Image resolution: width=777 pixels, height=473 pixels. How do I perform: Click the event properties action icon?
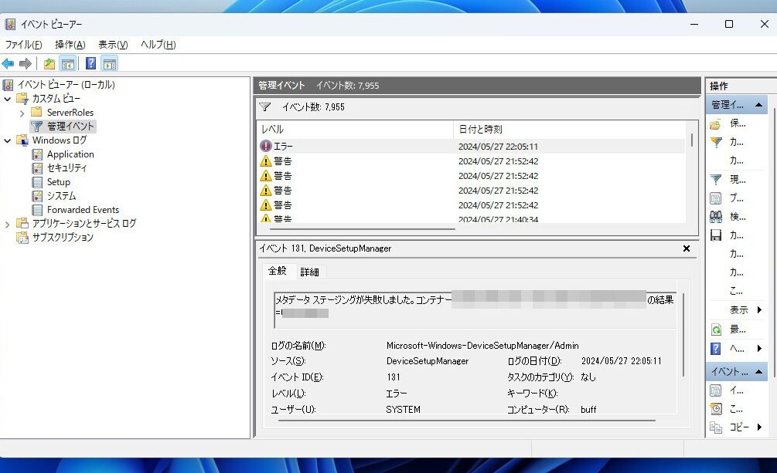716,391
